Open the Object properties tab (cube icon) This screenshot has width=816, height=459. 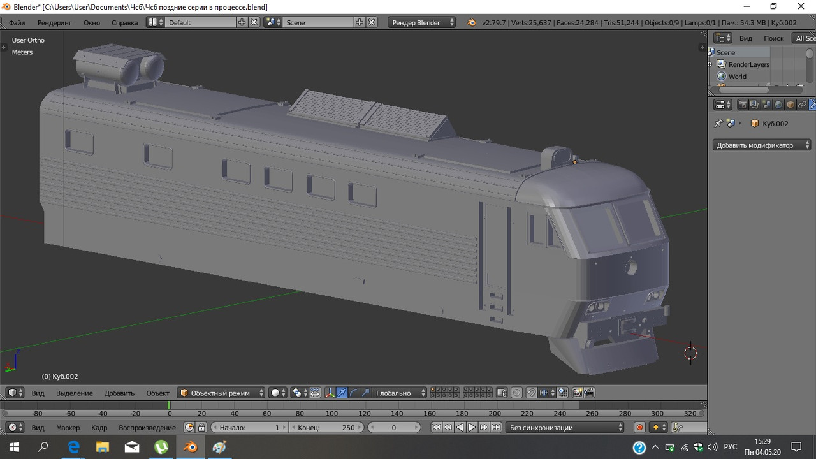790,105
